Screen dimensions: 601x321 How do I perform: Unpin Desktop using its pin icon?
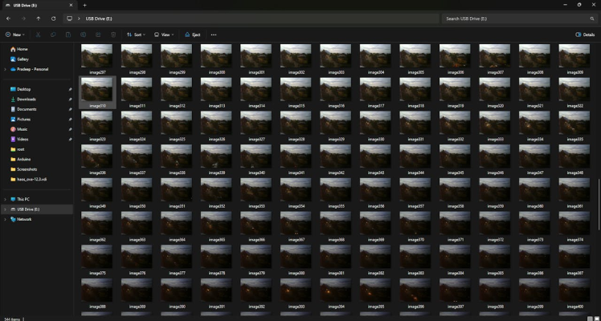point(70,89)
